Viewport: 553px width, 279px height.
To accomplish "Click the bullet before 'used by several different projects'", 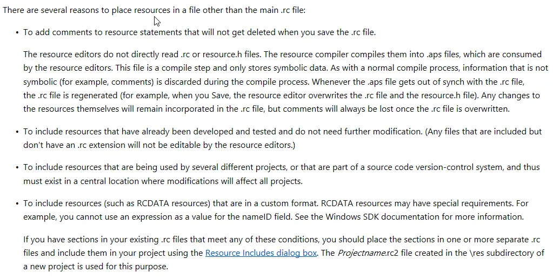I will (x=17, y=168).
